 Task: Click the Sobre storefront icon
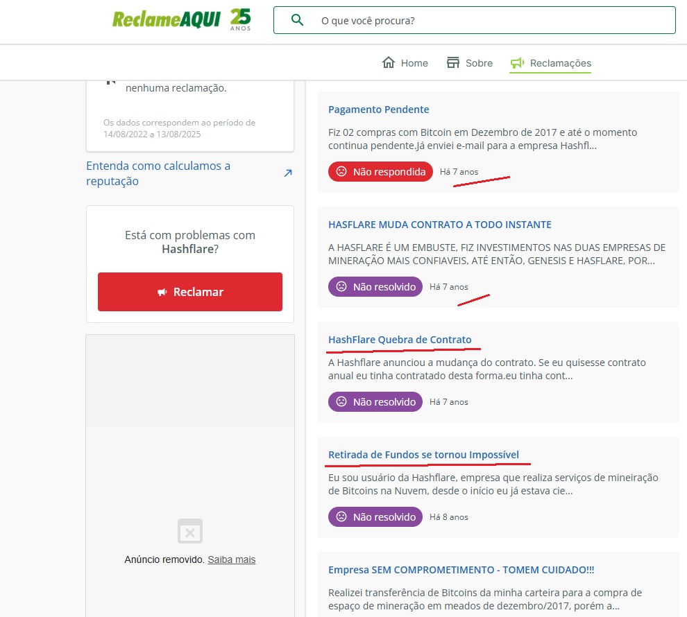click(453, 62)
